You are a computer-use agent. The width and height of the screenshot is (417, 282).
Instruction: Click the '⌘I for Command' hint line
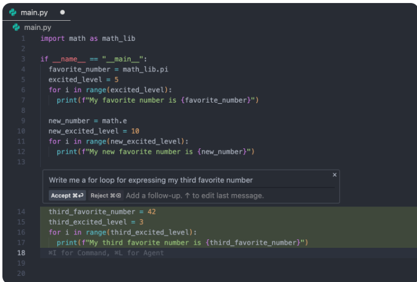point(106,253)
